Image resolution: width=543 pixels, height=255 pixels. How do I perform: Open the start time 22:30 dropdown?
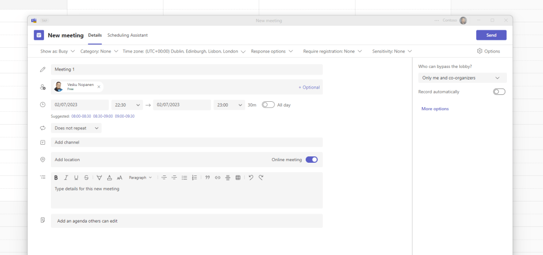point(127,105)
